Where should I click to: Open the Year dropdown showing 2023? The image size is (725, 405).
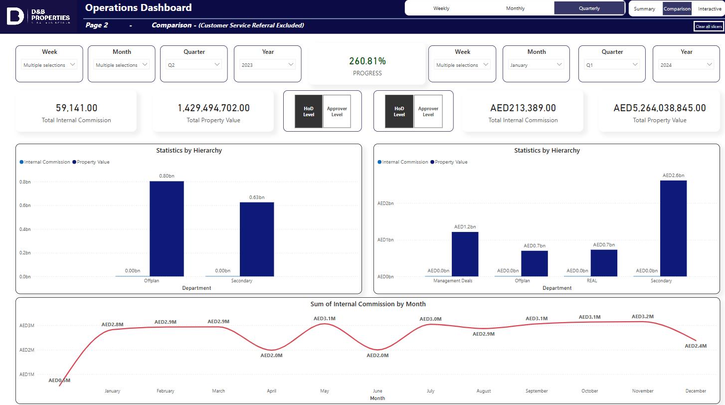point(267,65)
